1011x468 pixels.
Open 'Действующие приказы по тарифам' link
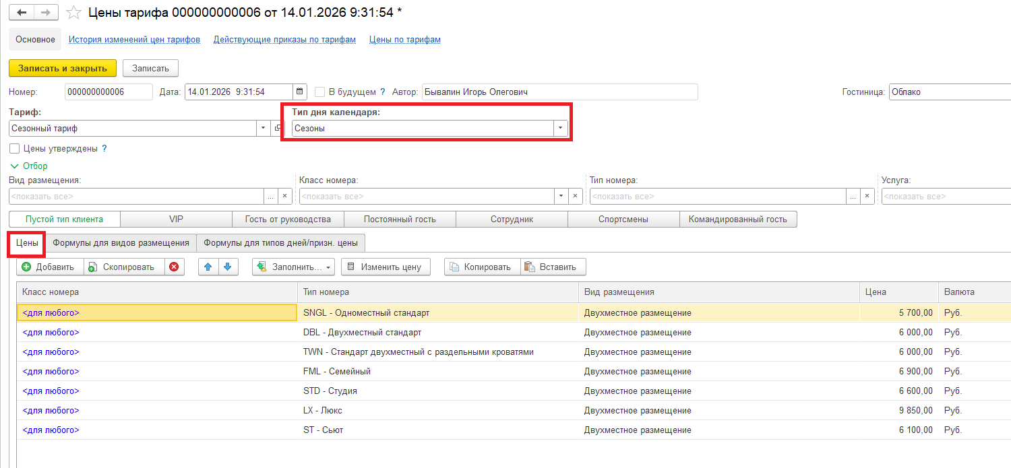tap(284, 40)
